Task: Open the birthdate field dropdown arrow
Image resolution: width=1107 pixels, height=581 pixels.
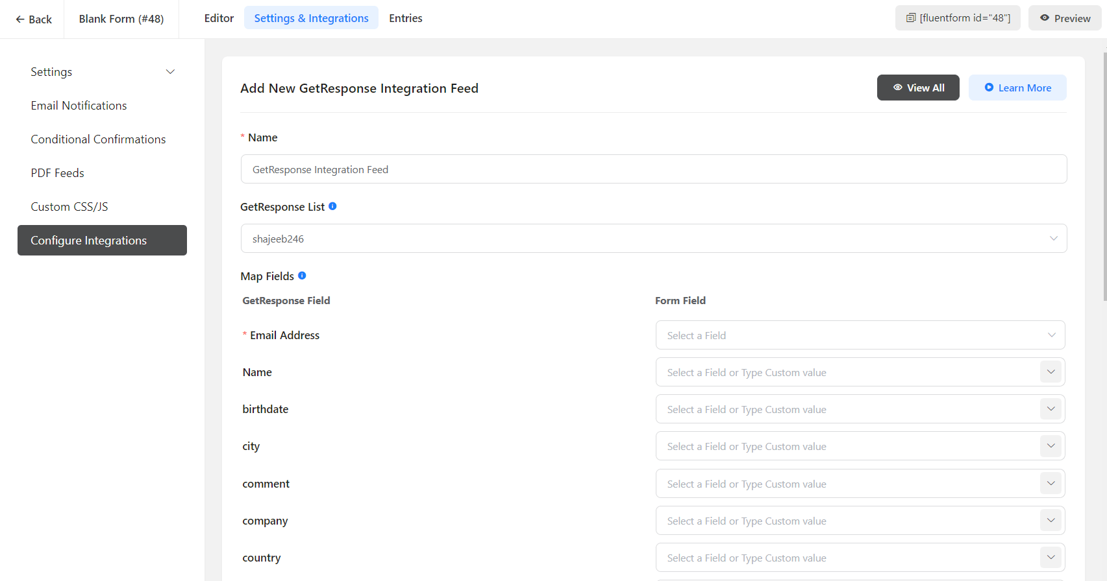Action: pyautogui.click(x=1051, y=409)
